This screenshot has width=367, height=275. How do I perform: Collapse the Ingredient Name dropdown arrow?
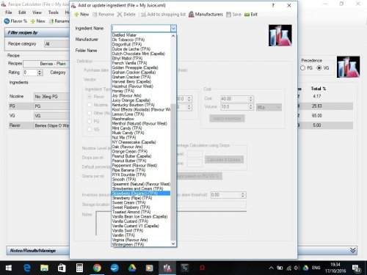(x=173, y=29)
